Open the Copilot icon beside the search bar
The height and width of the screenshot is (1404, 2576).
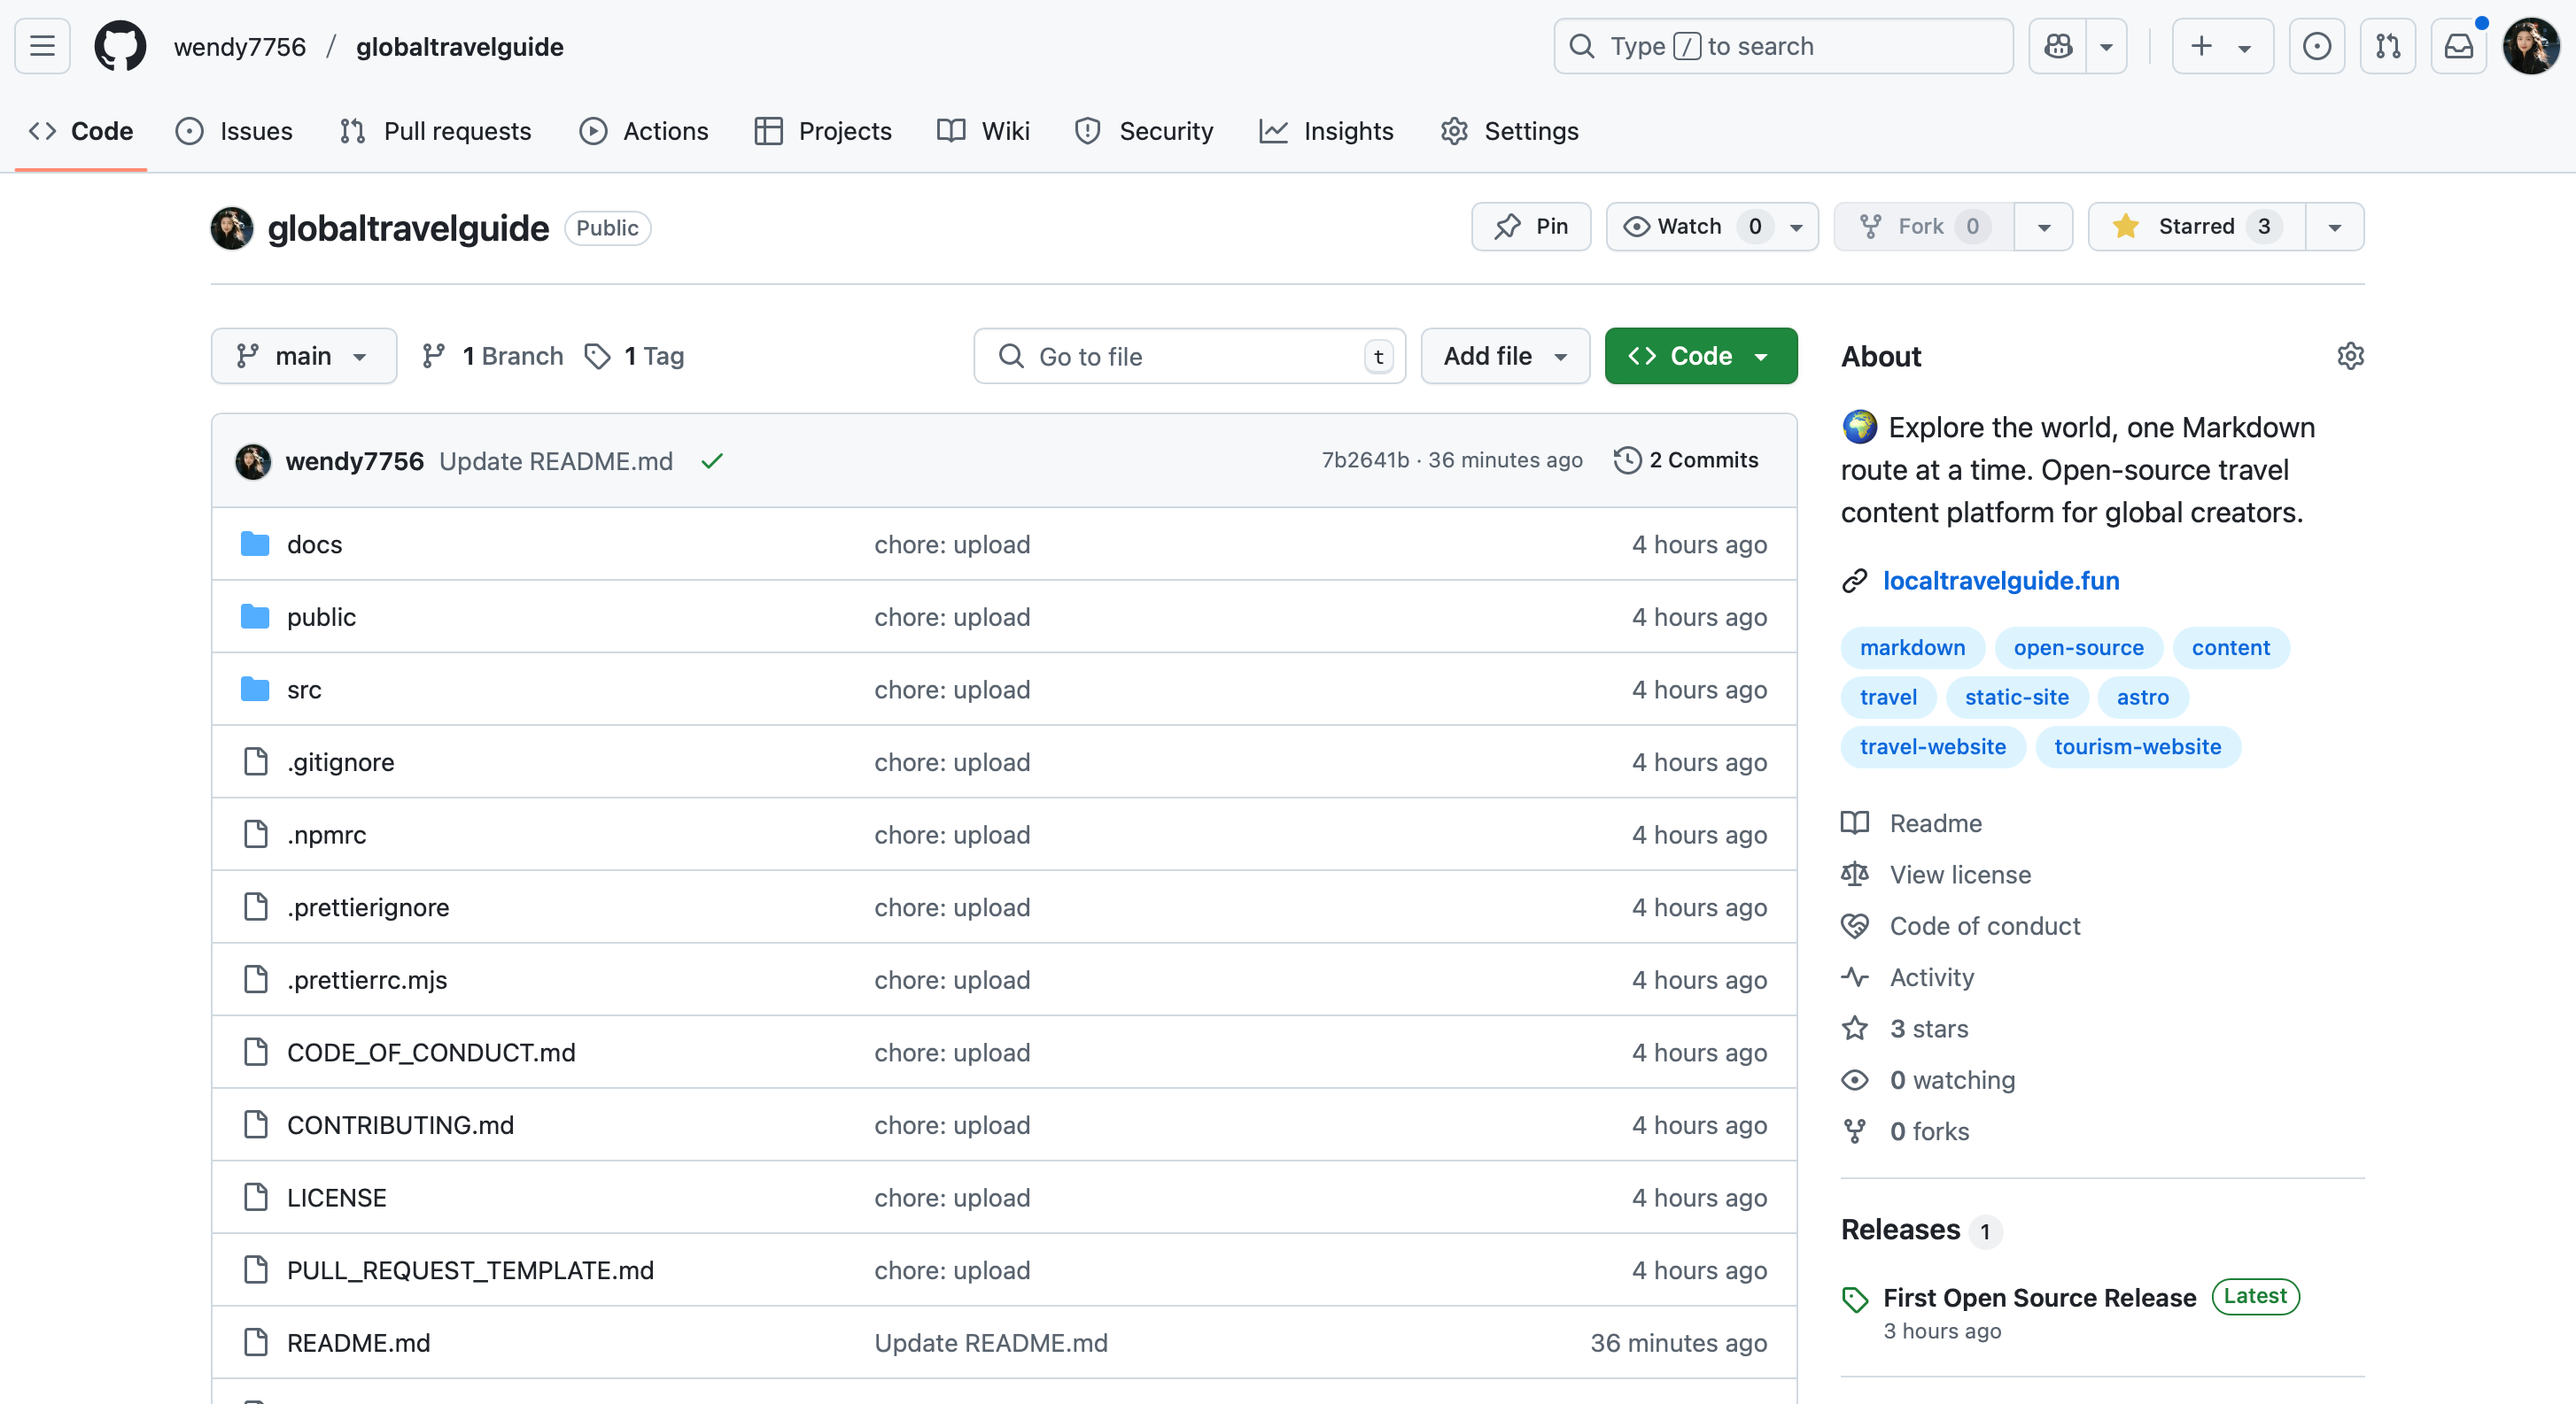coord(2057,45)
